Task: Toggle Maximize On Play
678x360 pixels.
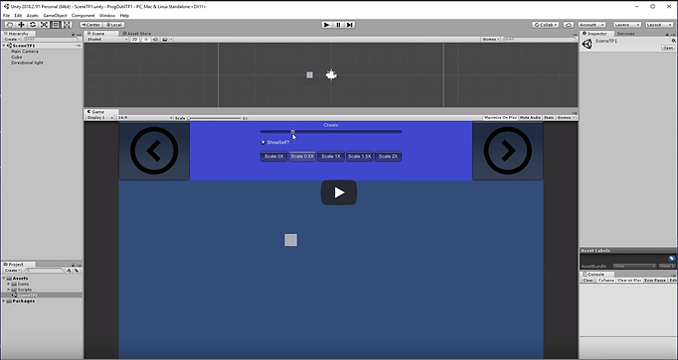Action: [x=500, y=118]
